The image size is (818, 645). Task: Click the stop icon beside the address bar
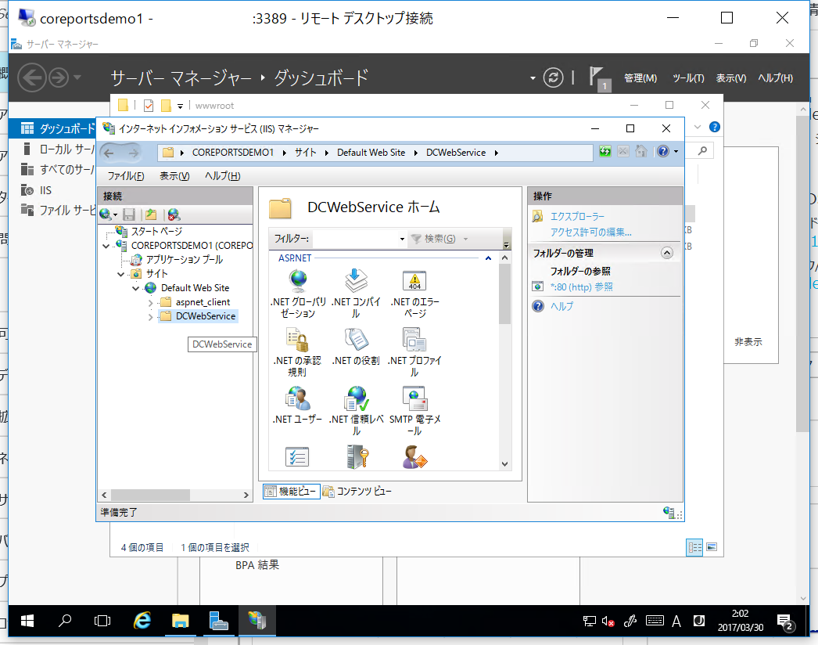point(623,152)
